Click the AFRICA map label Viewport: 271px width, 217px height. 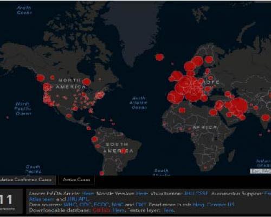coord(205,127)
